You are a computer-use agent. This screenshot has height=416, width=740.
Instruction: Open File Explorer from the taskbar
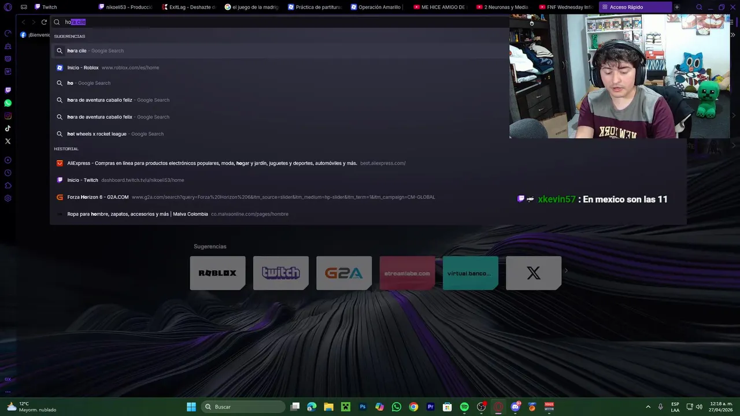tap(329, 407)
